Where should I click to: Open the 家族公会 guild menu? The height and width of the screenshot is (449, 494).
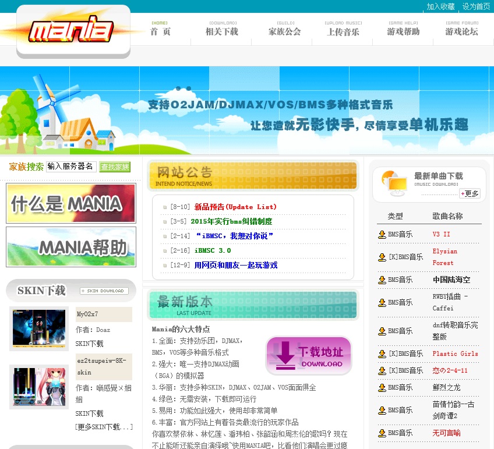(x=285, y=29)
